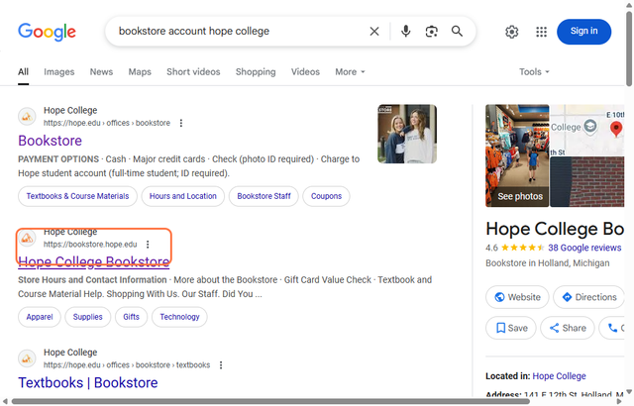Image resolution: width=634 pixels, height=406 pixels.
Task: Open options menu for bookstore.hope.edu result
Action: [148, 245]
